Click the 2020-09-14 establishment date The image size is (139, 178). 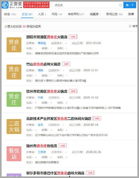pyautogui.click(x=91, y=125)
